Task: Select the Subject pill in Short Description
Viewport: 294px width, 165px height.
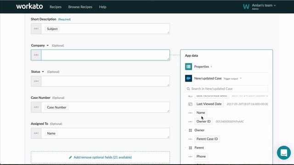Action: 52,29
